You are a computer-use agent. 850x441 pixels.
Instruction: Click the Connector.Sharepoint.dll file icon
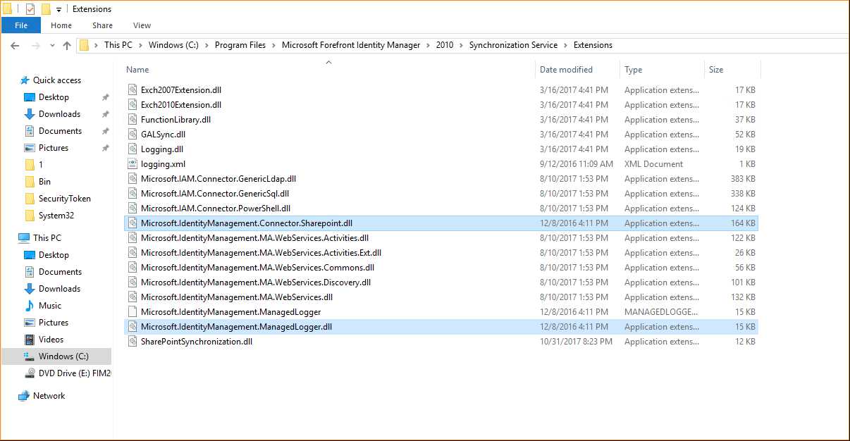[133, 223]
